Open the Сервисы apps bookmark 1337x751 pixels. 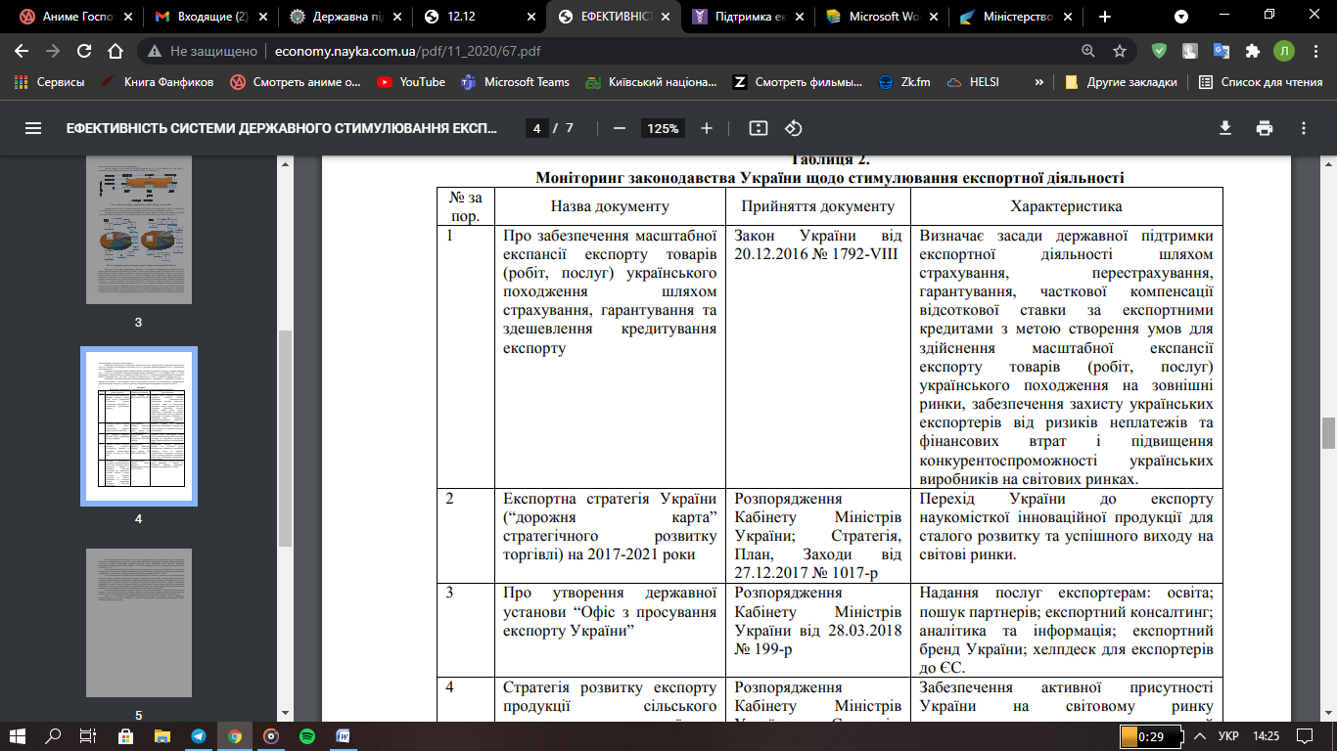click(50, 82)
